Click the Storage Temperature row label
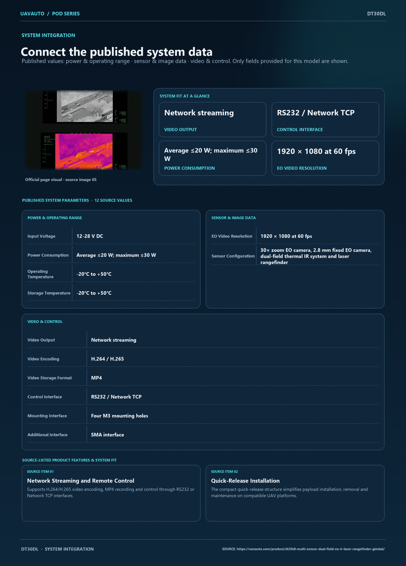The height and width of the screenshot is (566, 406). pos(49,293)
